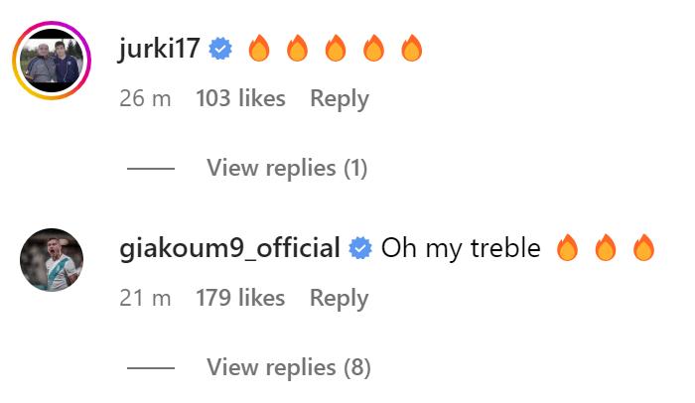Click the 26 m timestamp
Screen dimensions: 695x403
(145, 98)
